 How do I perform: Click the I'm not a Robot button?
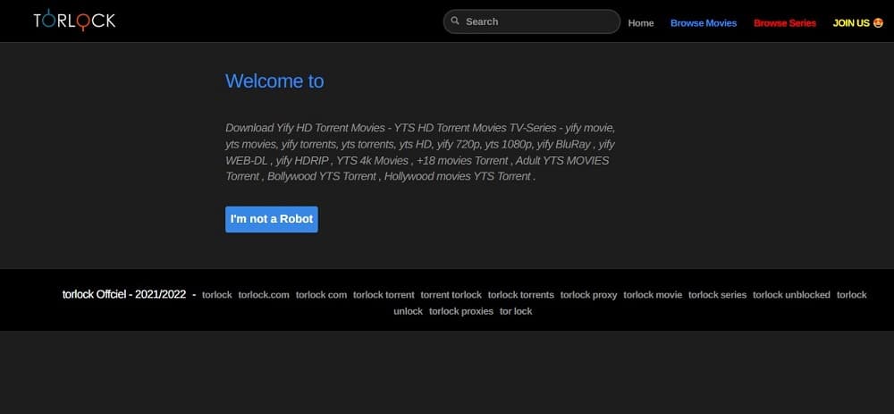click(x=272, y=219)
